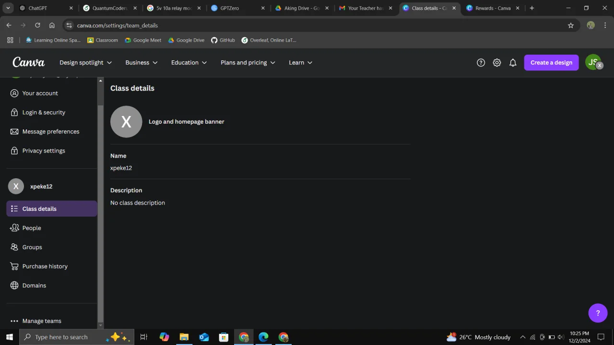The width and height of the screenshot is (614, 345).
Task: Click the purple help bubble button
Action: point(598,313)
